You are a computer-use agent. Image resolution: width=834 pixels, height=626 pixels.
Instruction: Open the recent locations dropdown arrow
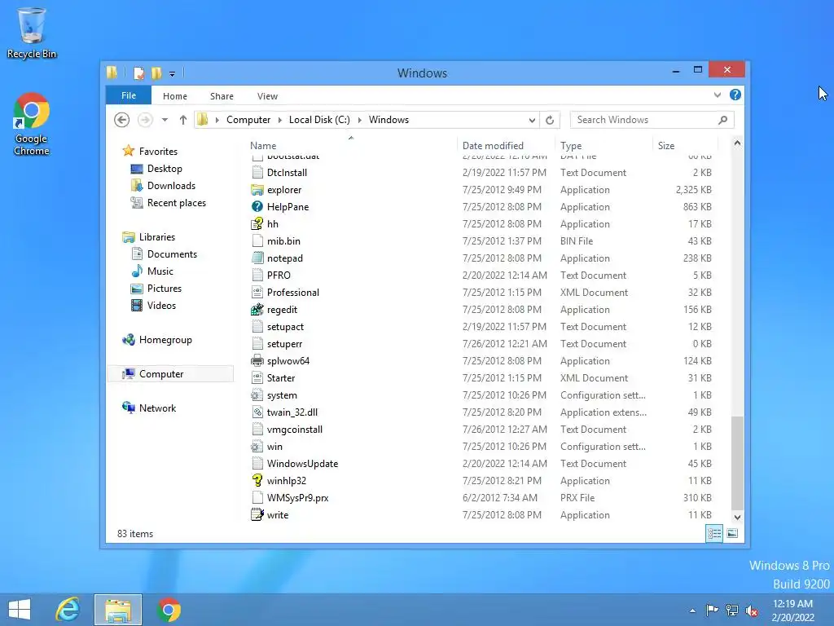(x=165, y=120)
